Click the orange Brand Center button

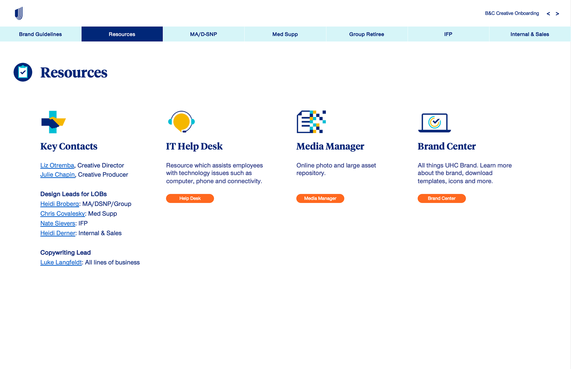(442, 198)
